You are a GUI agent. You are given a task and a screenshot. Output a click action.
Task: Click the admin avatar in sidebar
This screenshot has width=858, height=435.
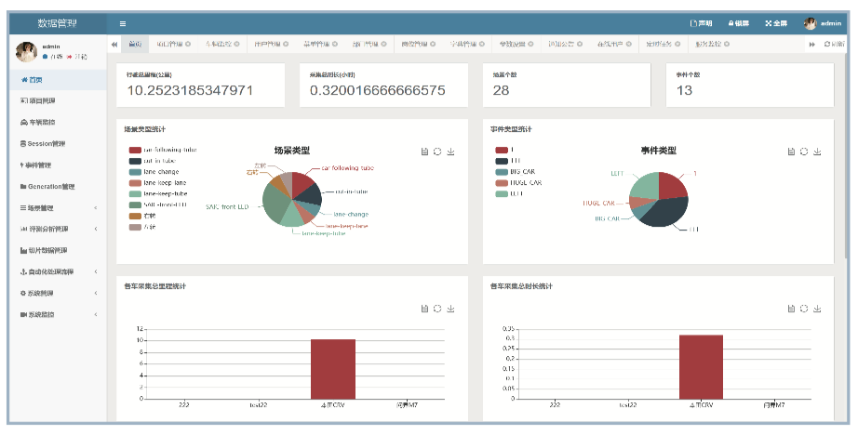pos(26,51)
